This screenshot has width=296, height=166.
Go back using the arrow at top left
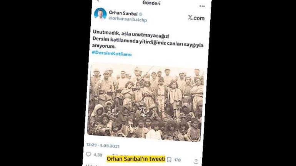coord(98,1)
